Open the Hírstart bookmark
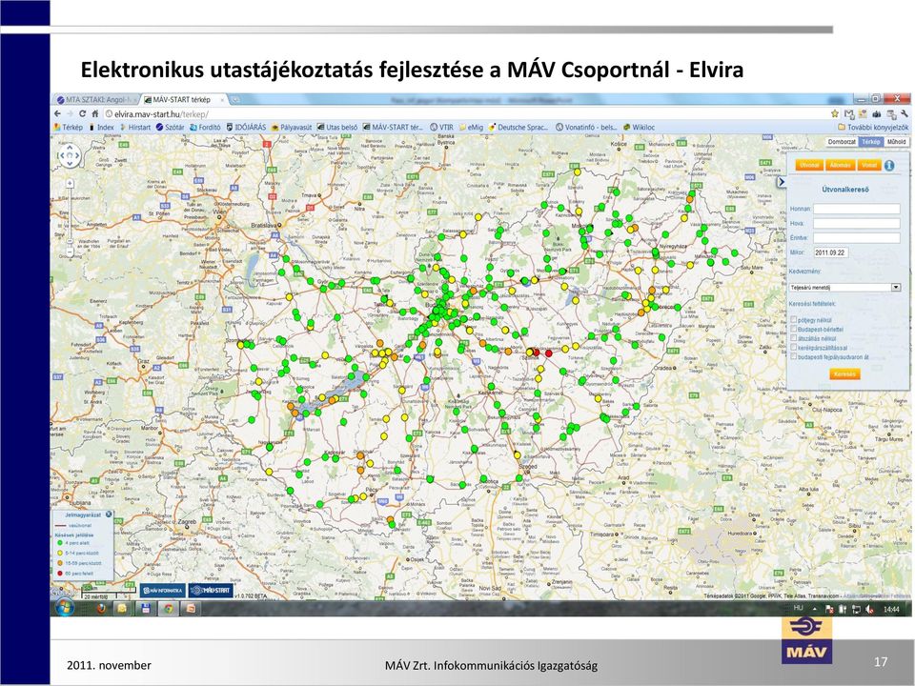 tap(135, 127)
